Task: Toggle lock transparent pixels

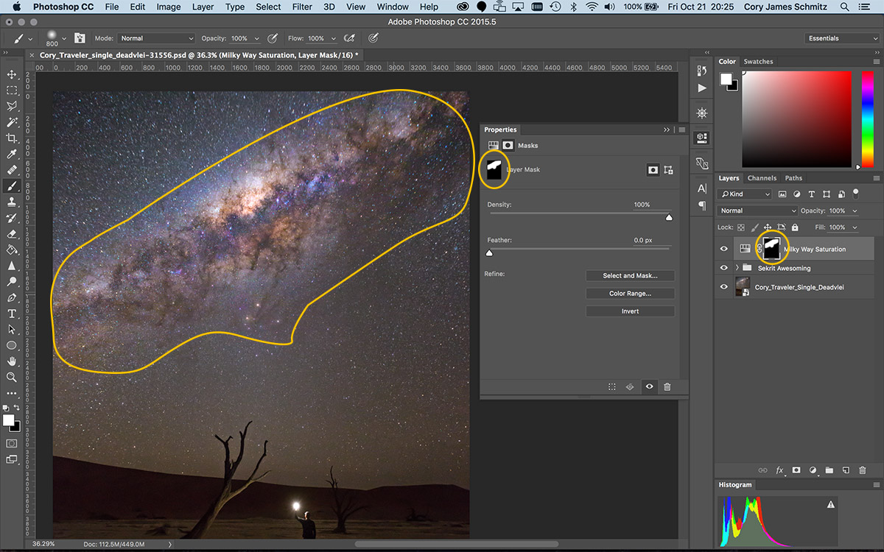Action: [741, 227]
